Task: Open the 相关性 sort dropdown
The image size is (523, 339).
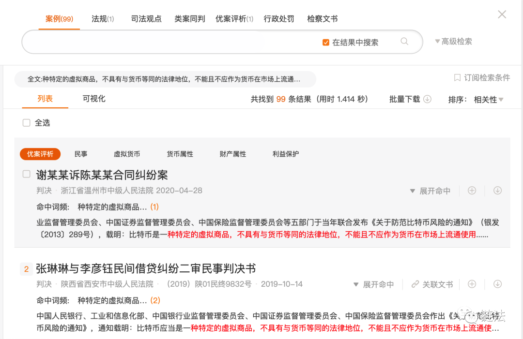Action: pyautogui.click(x=488, y=99)
